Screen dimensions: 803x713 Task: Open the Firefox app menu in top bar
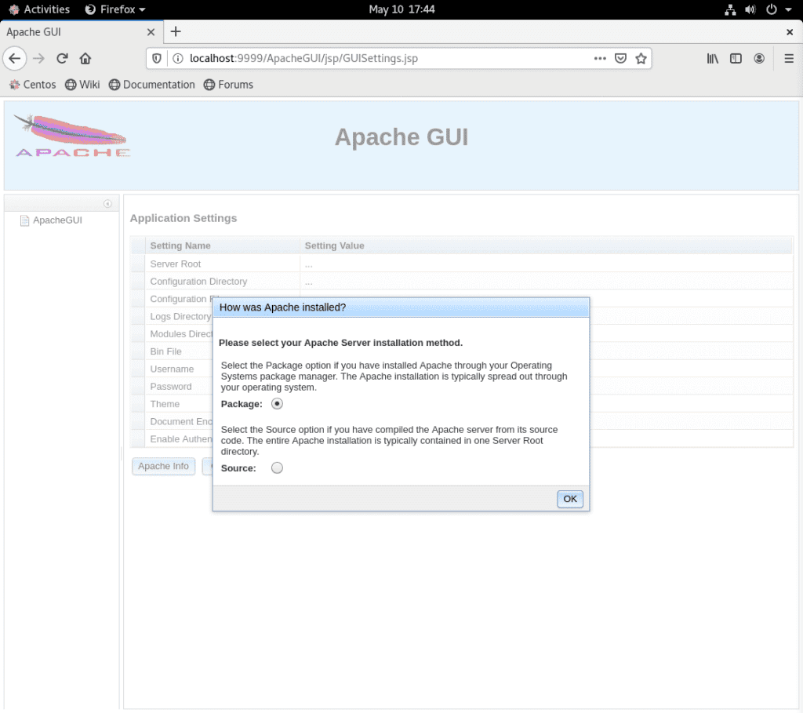click(115, 9)
